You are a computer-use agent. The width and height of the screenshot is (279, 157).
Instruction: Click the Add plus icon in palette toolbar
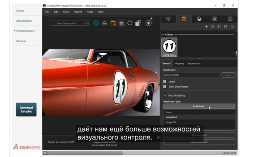206,27
